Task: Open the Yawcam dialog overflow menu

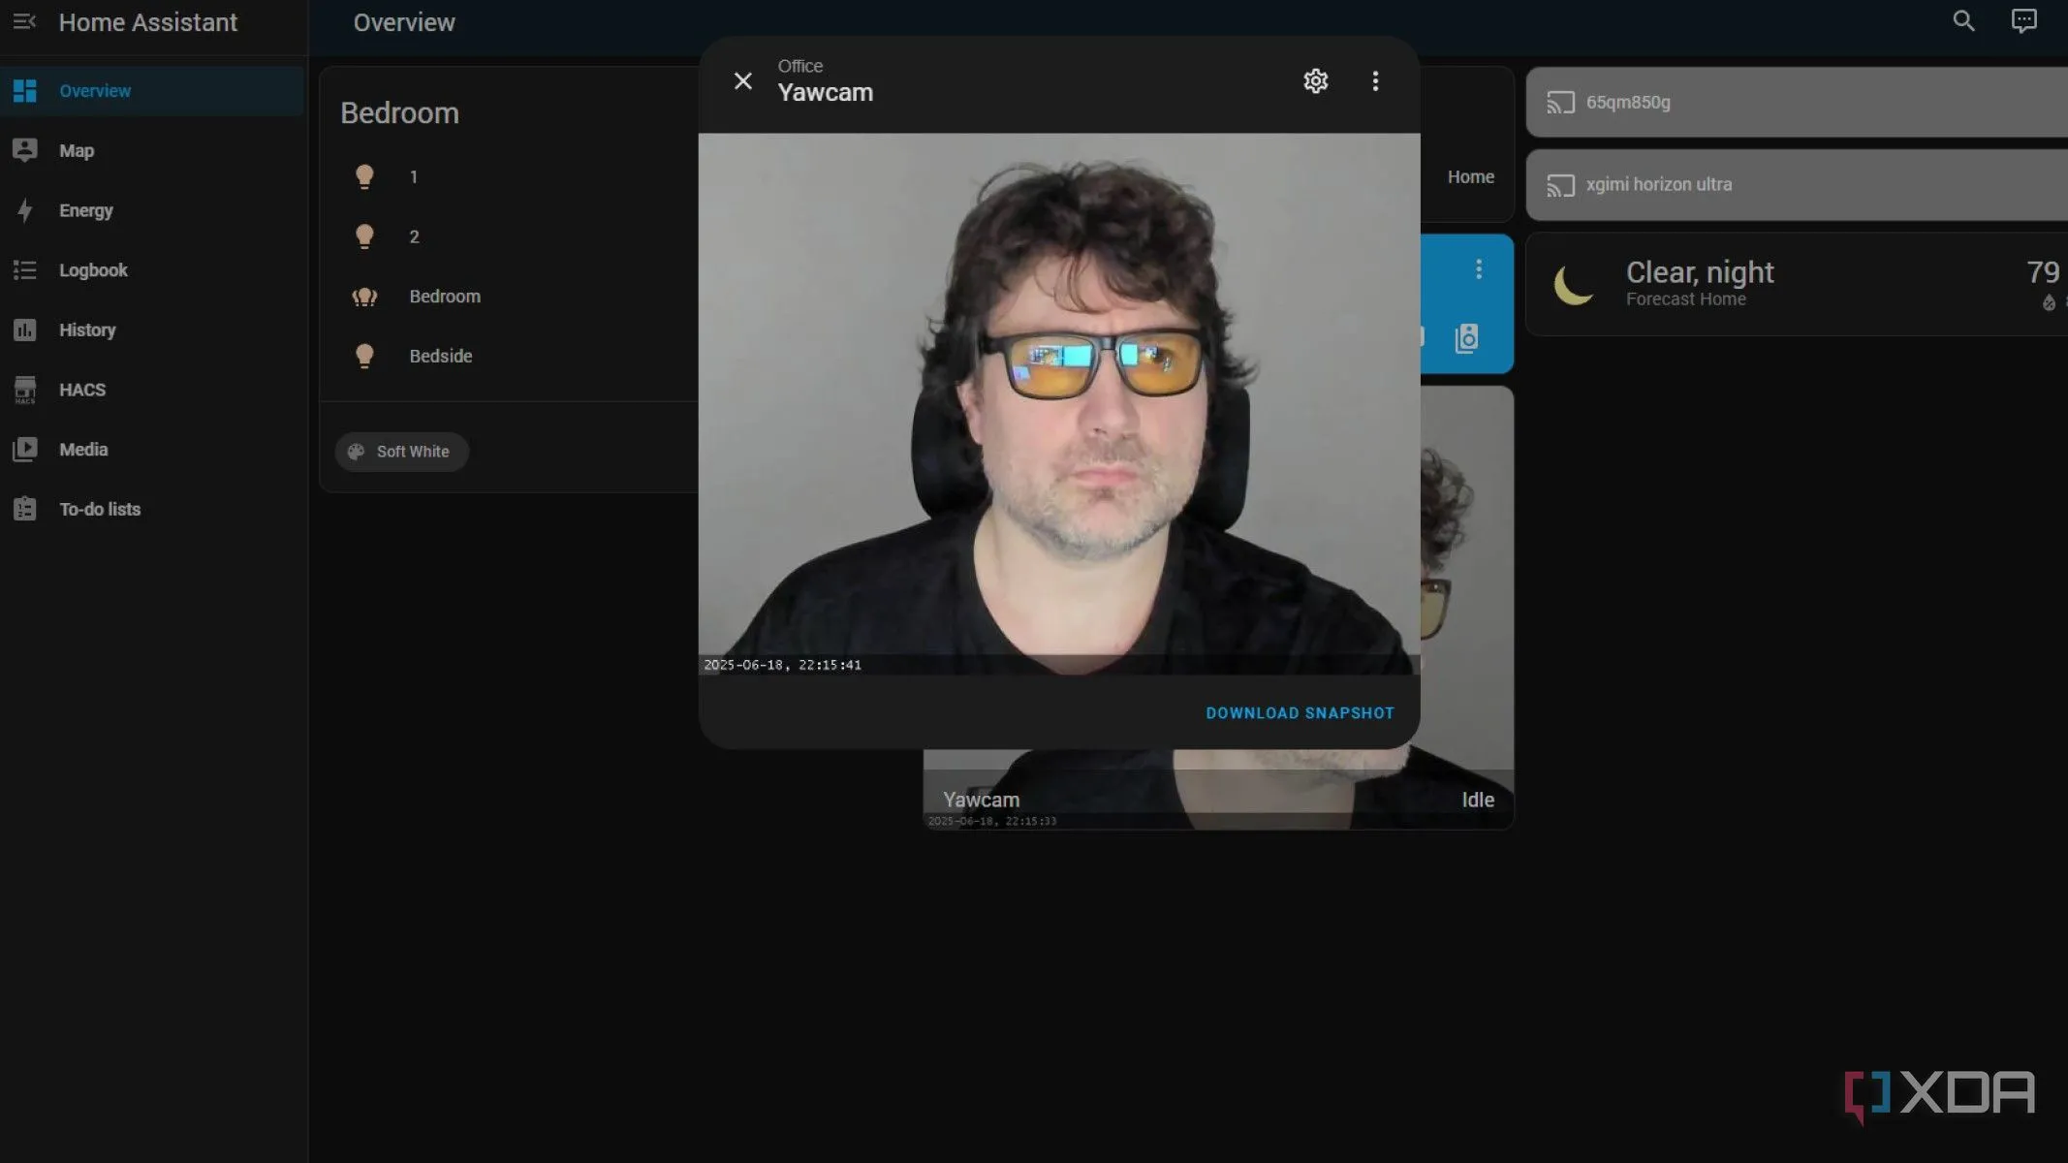Action: pos(1375,81)
